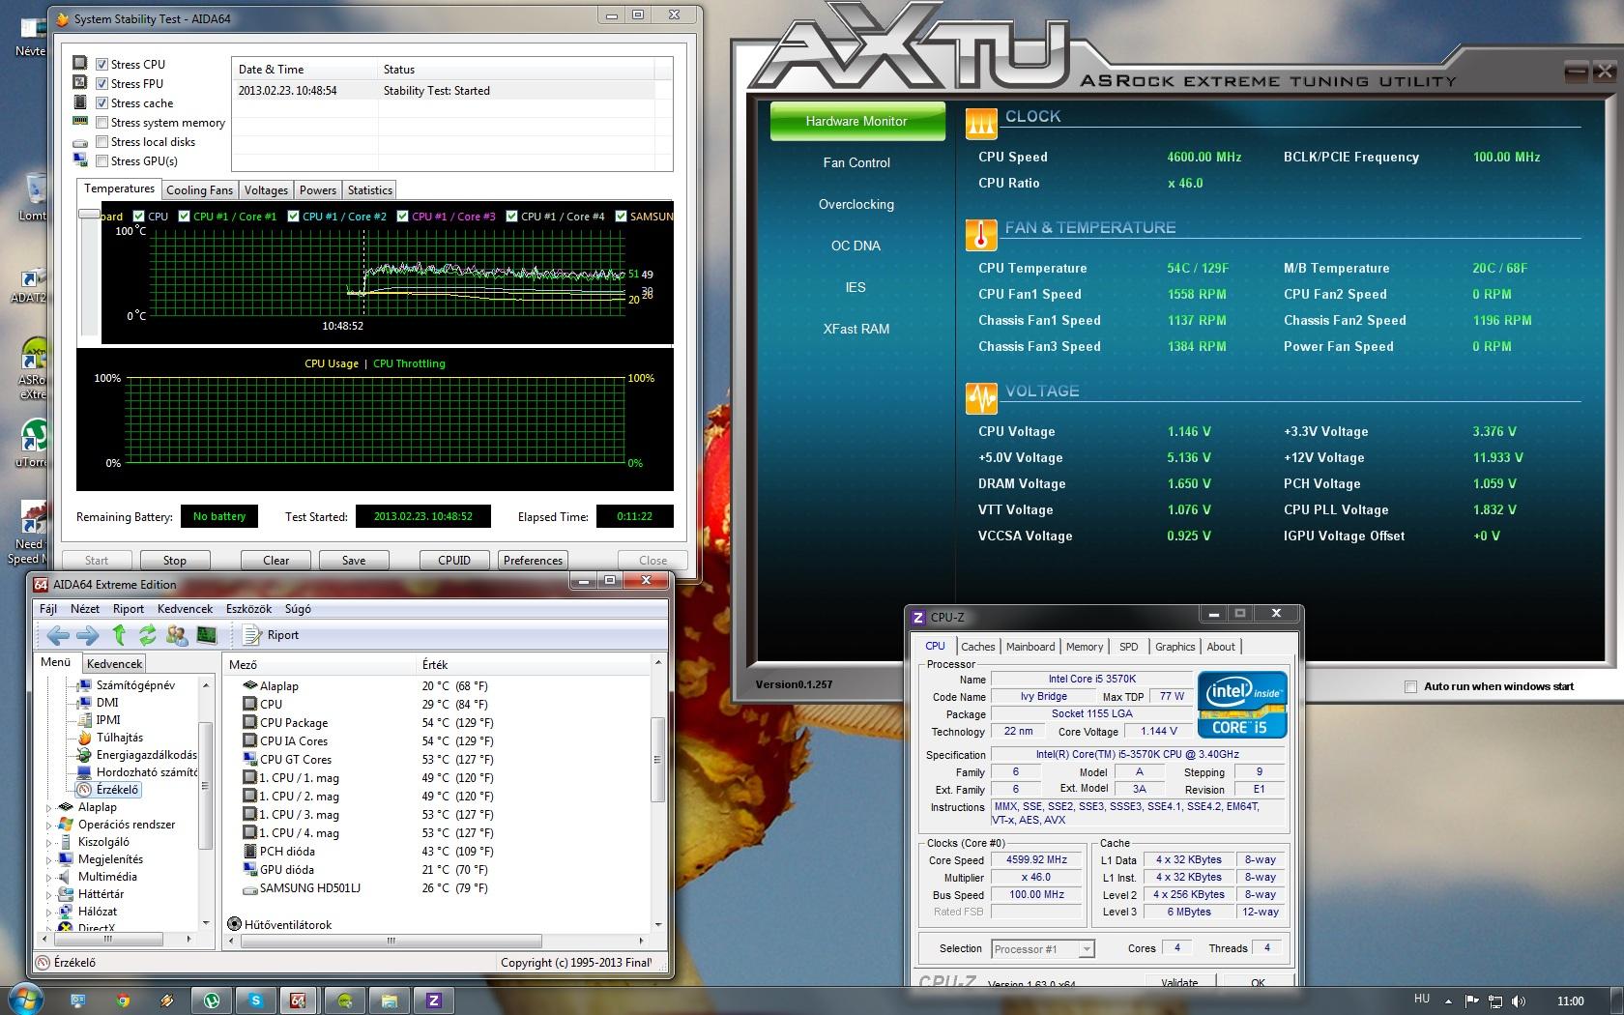Uncheck Stress FPU checkbox
The height and width of the screenshot is (1015, 1624).
click(101, 83)
